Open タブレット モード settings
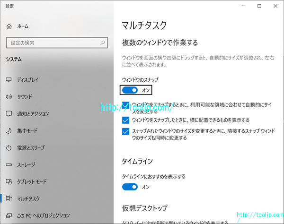Image resolution: width=284 pixels, height=224 pixels. [x=32, y=181]
